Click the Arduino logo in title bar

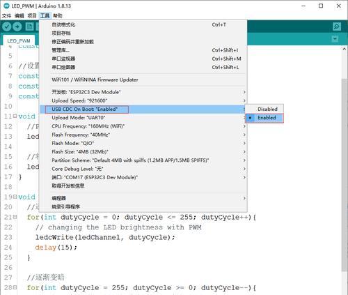[6, 6]
